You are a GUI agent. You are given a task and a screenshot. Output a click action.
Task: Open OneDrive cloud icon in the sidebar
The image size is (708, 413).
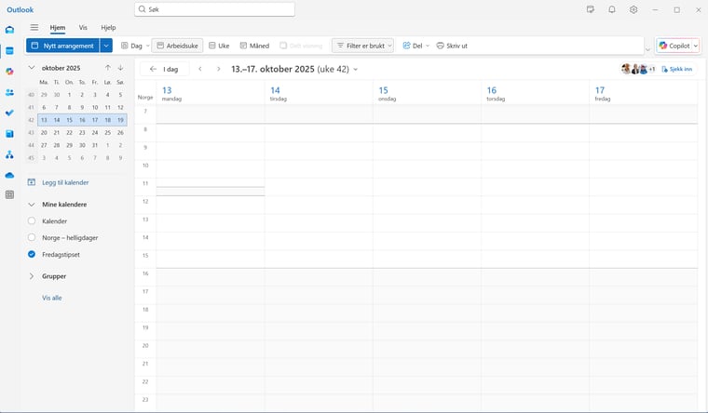point(9,175)
